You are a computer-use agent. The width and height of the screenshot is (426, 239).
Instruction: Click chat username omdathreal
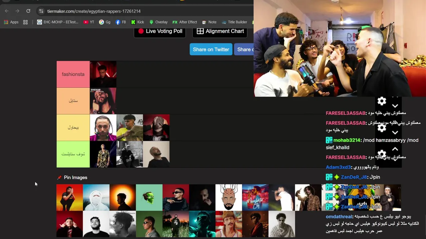pos(339,216)
